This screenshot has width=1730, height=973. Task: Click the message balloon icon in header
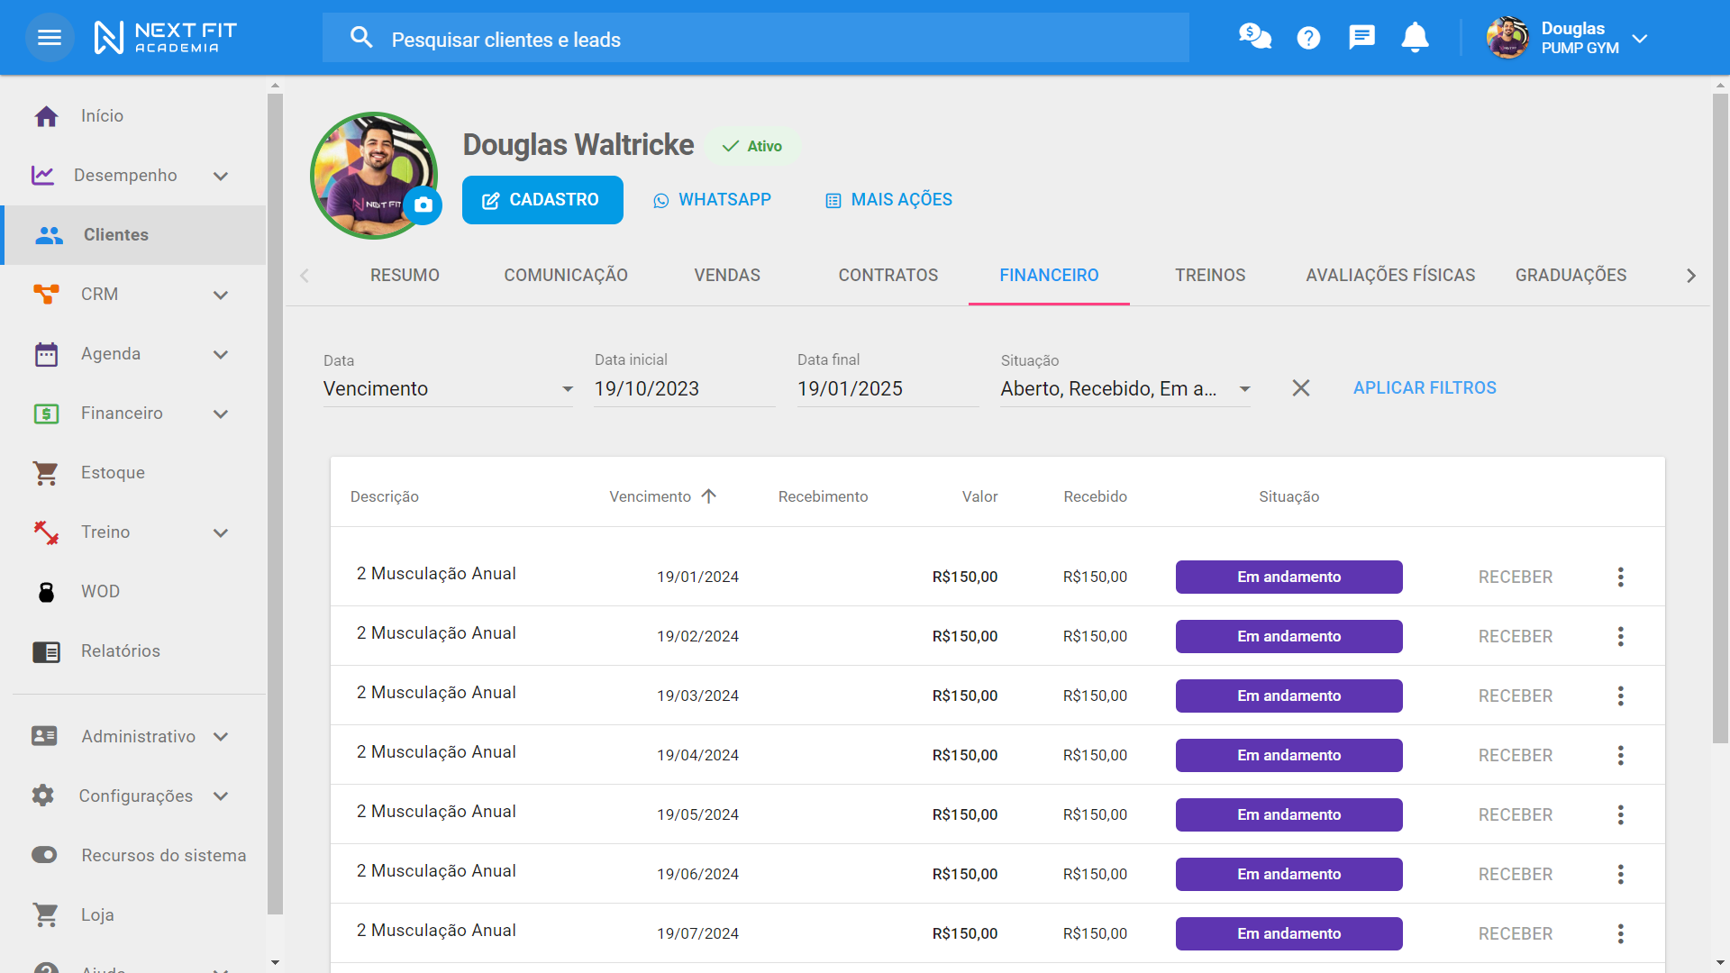[1361, 38]
